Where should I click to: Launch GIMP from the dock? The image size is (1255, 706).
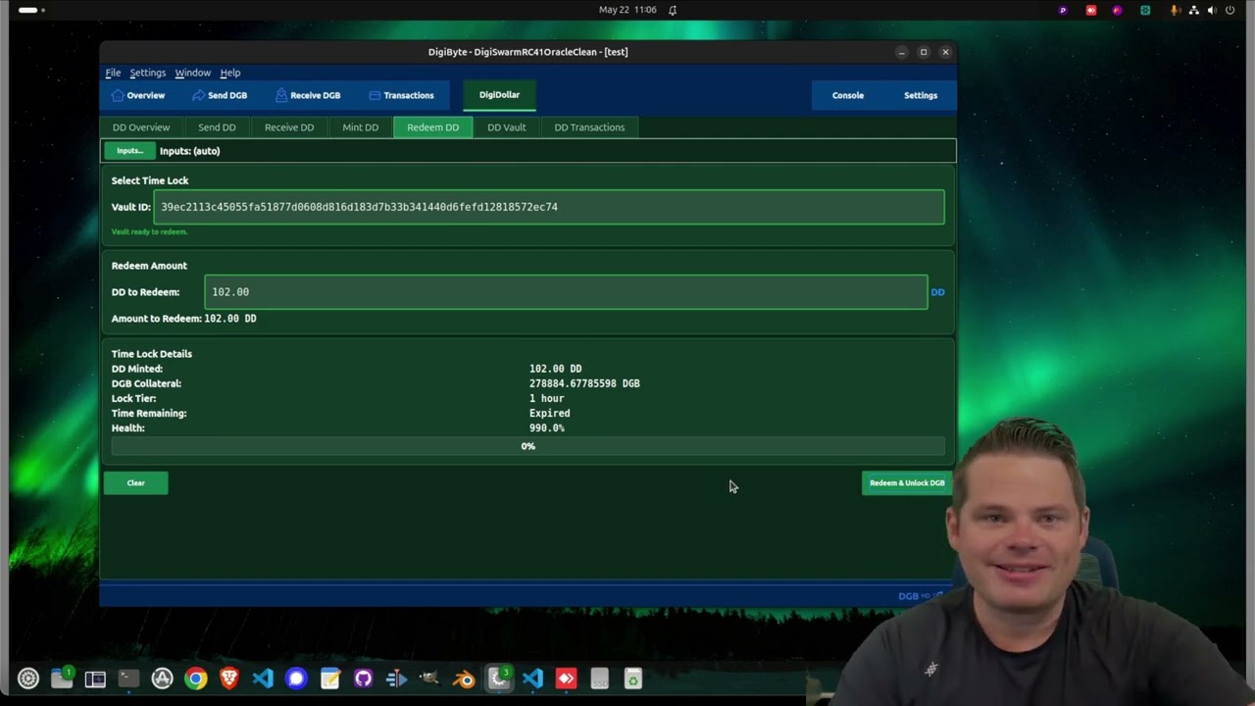[429, 679]
